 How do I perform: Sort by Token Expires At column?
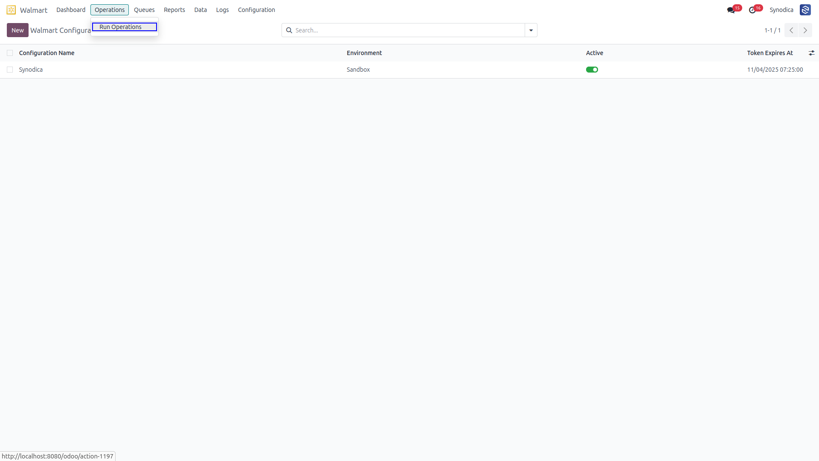[770, 53]
